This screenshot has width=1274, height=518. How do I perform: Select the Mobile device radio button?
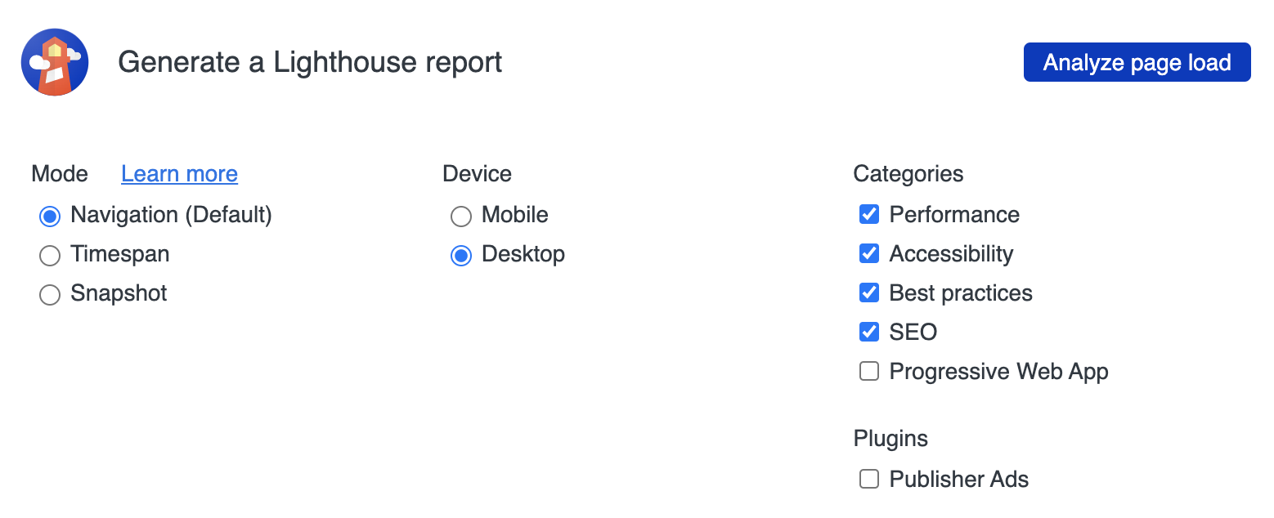click(461, 216)
